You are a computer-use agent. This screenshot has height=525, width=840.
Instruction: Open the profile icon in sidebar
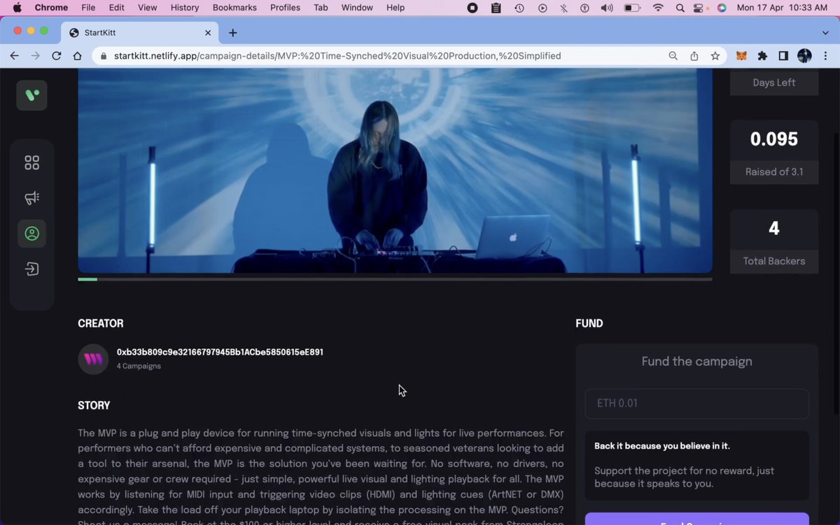(31, 233)
